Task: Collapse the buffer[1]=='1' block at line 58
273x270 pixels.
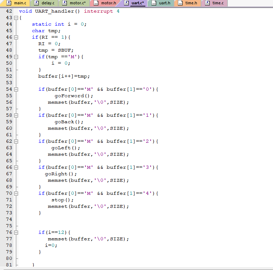Action: [x=16, y=115]
